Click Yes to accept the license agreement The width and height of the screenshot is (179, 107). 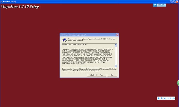point(101,75)
